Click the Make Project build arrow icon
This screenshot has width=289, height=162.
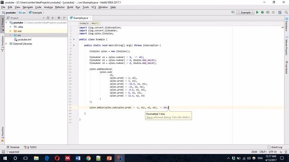[233, 12]
